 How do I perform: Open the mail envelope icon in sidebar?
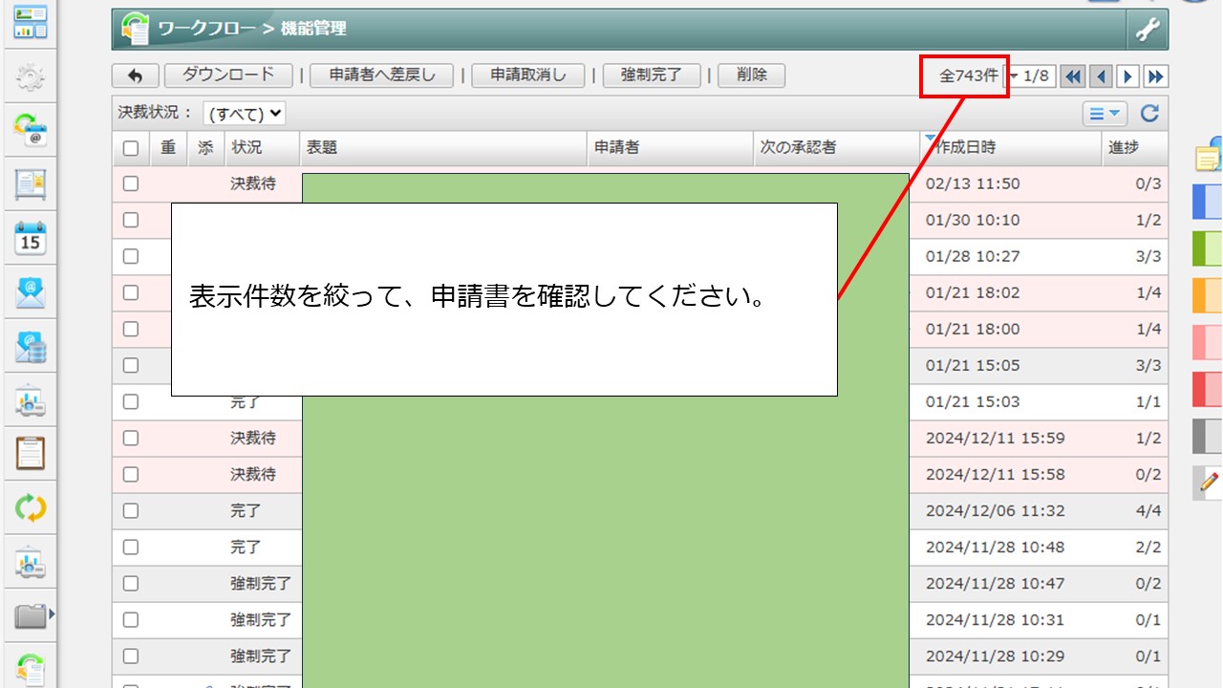pos(31,291)
